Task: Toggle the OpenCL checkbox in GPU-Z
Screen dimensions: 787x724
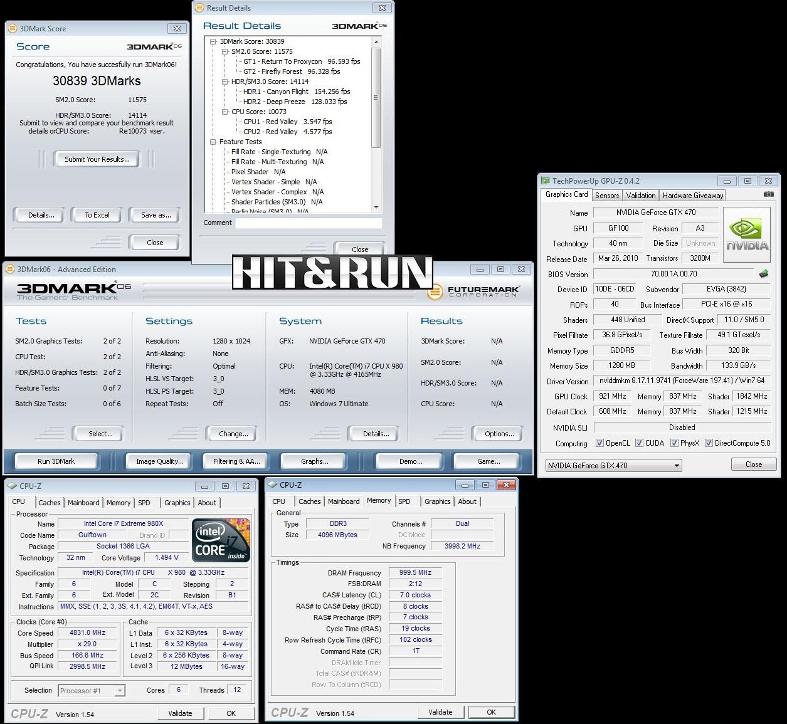Action: (x=600, y=443)
